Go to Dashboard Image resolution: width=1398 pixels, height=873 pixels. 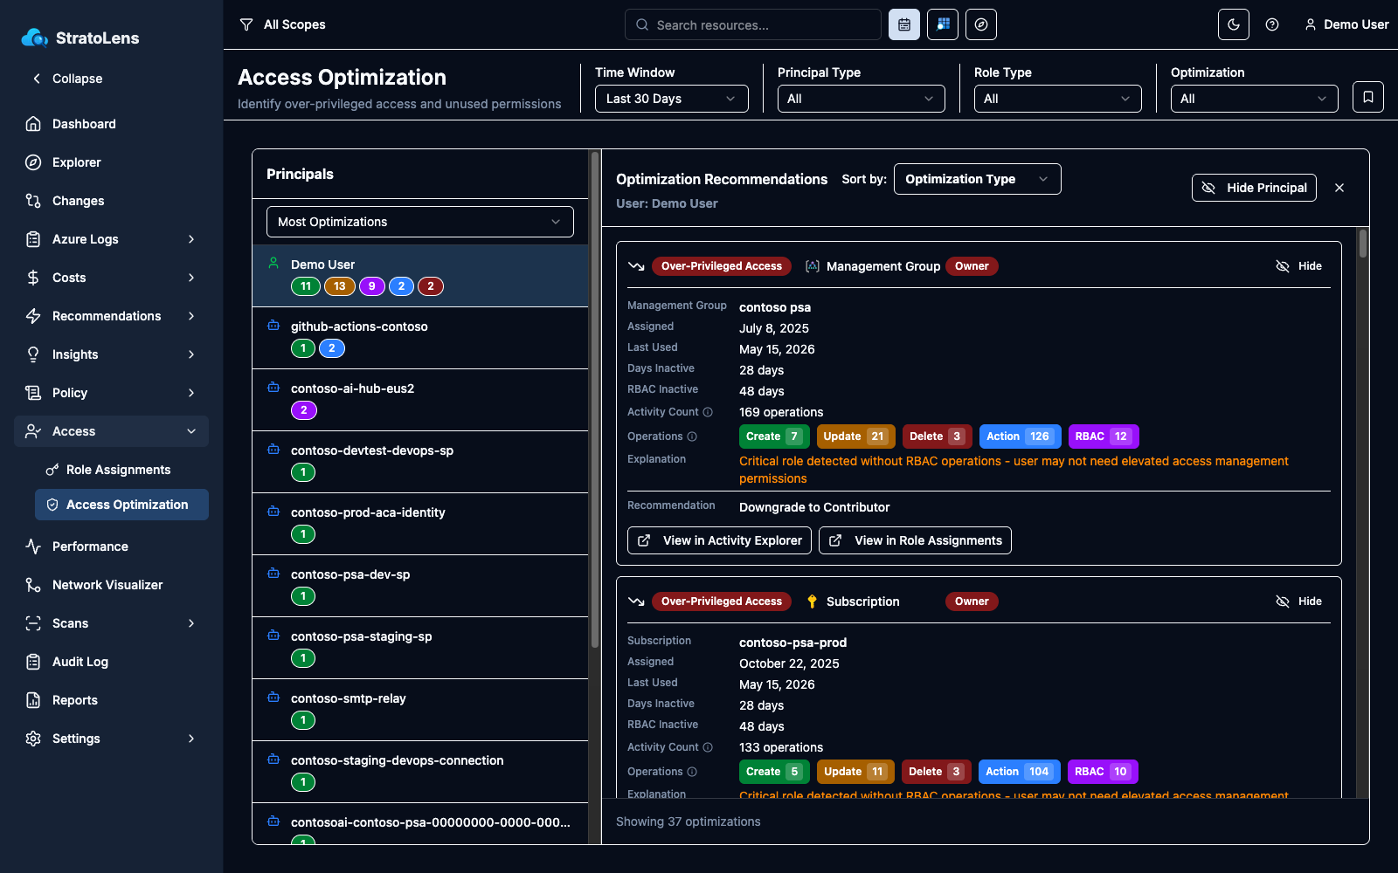pyautogui.click(x=111, y=124)
